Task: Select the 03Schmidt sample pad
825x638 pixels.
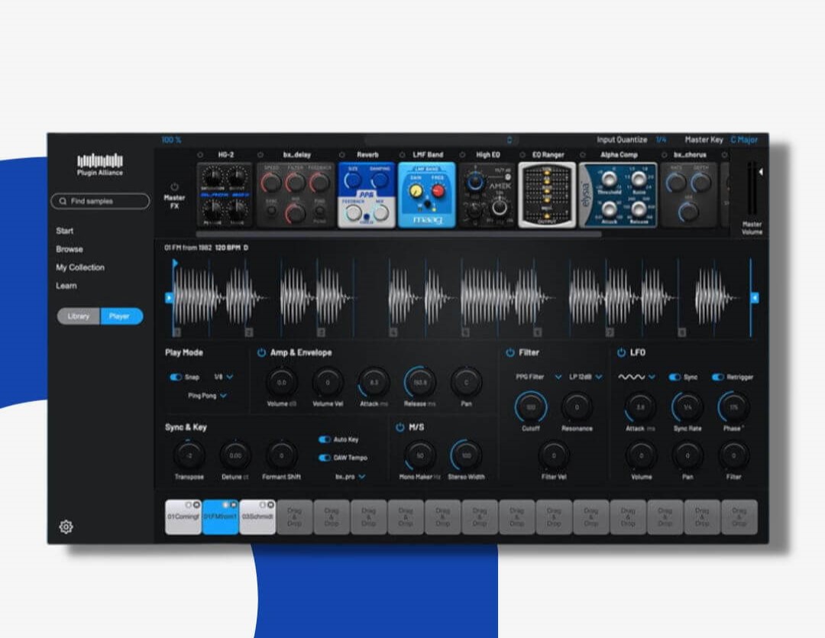Action: coord(257,517)
